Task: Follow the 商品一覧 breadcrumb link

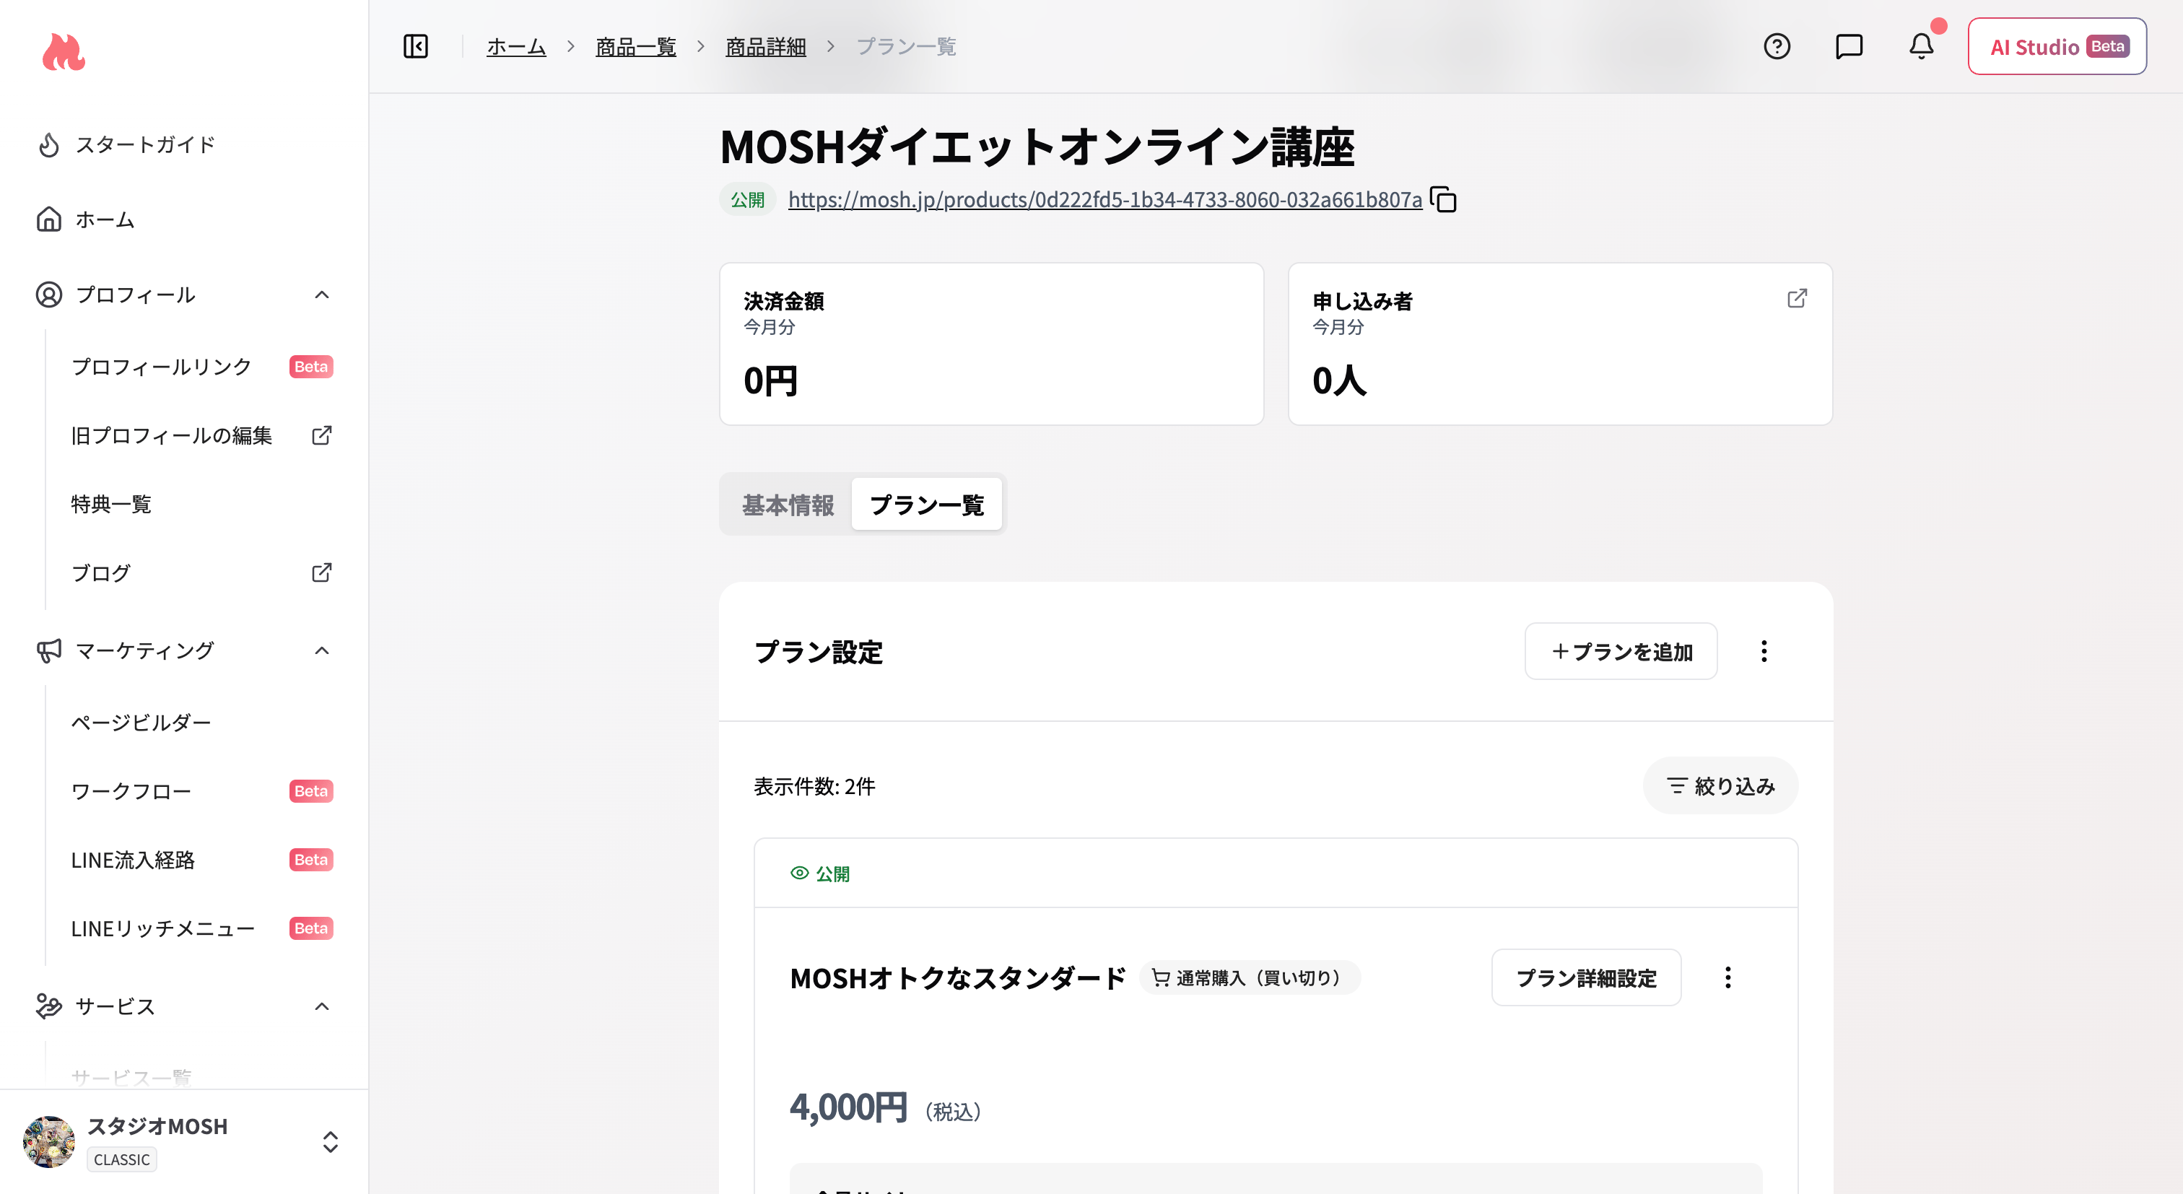Action: click(635, 47)
